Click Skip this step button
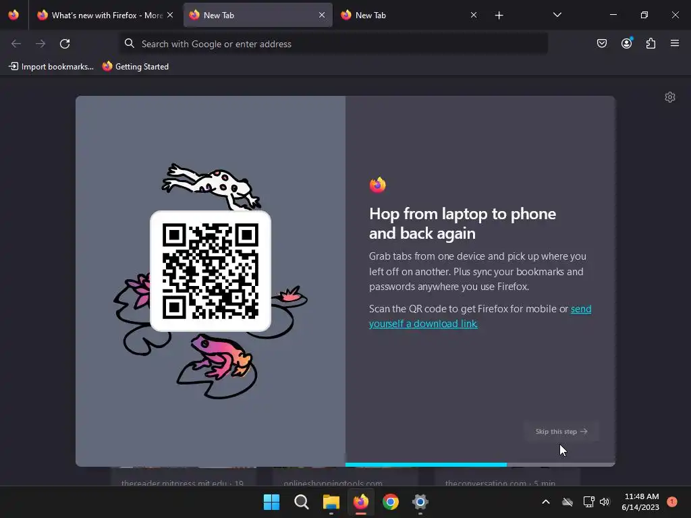Image resolution: width=691 pixels, height=518 pixels. click(x=561, y=431)
